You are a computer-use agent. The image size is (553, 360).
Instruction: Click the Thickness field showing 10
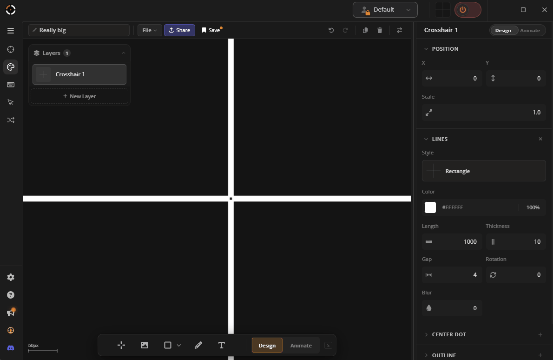pyautogui.click(x=516, y=242)
